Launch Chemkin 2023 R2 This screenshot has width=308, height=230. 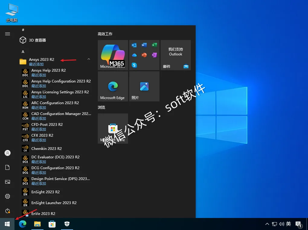pyautogui.click(x=56, y=148)
